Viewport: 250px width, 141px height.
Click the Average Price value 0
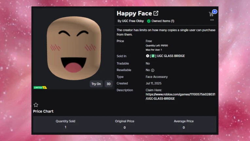[x=184, y=128]
